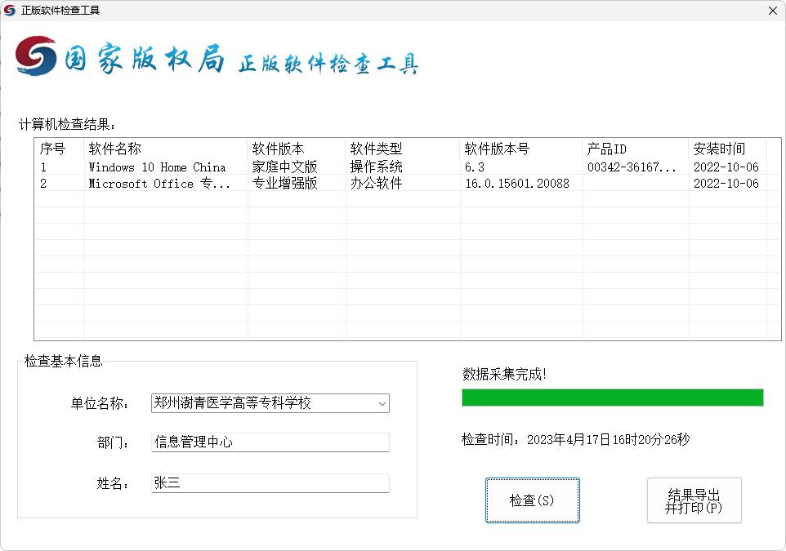Close the 正版软件检查工具 window
The image size is (786, 551).
click(x=772, y=11)
